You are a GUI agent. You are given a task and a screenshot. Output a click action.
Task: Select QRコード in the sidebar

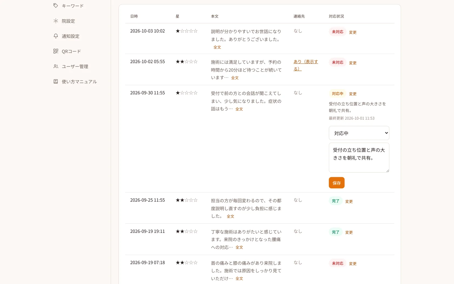click(x=71, y=51)
